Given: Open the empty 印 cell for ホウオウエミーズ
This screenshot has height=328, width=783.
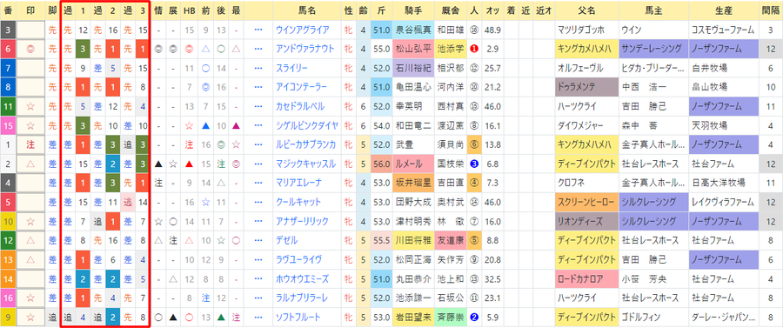Looking at the screenshot, I should [31, 278].
